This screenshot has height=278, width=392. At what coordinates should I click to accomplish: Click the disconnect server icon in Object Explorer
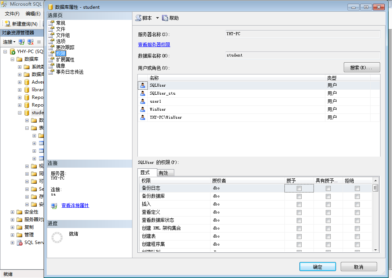(x=31, y=42)
